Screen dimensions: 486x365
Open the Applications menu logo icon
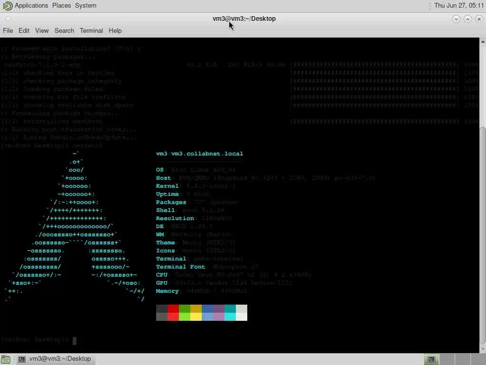7,6
